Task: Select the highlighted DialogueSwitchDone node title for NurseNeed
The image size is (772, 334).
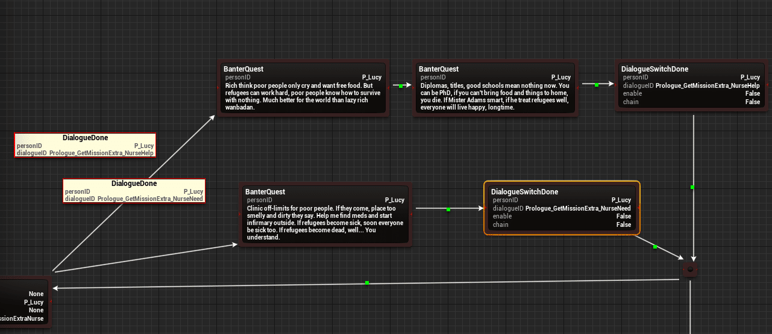Action: (524, 192)
